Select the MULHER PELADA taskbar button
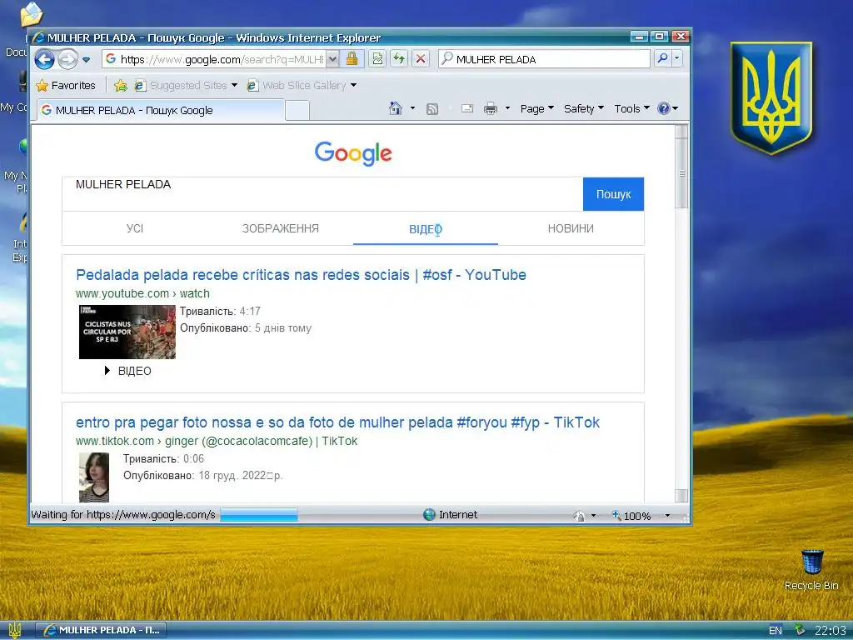The image size is (853, 640). pyautogui.click(x=101, y=630)
